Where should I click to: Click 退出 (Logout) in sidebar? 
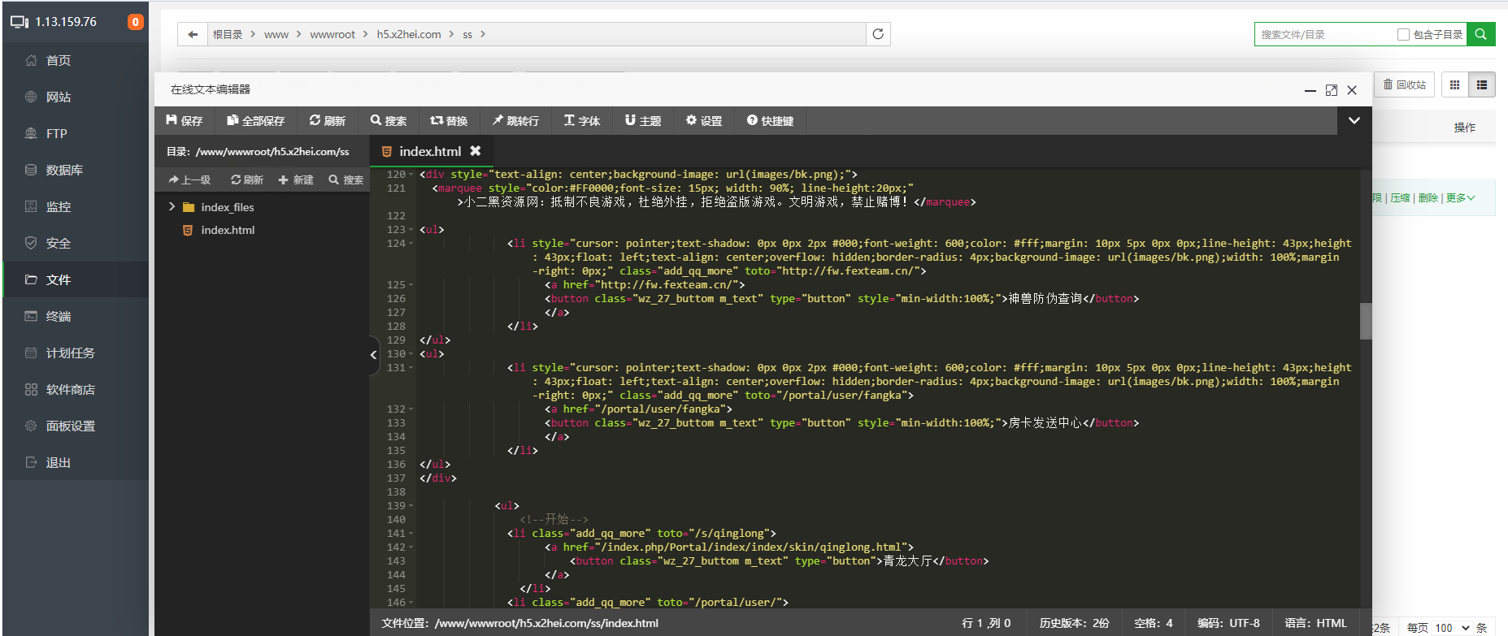[x=76, y=463]
